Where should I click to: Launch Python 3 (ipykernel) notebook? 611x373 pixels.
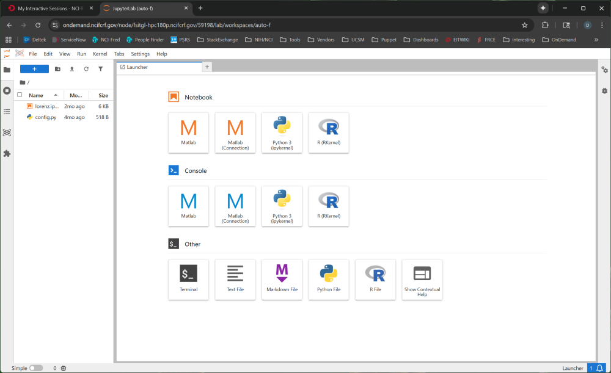pos(282,132)
